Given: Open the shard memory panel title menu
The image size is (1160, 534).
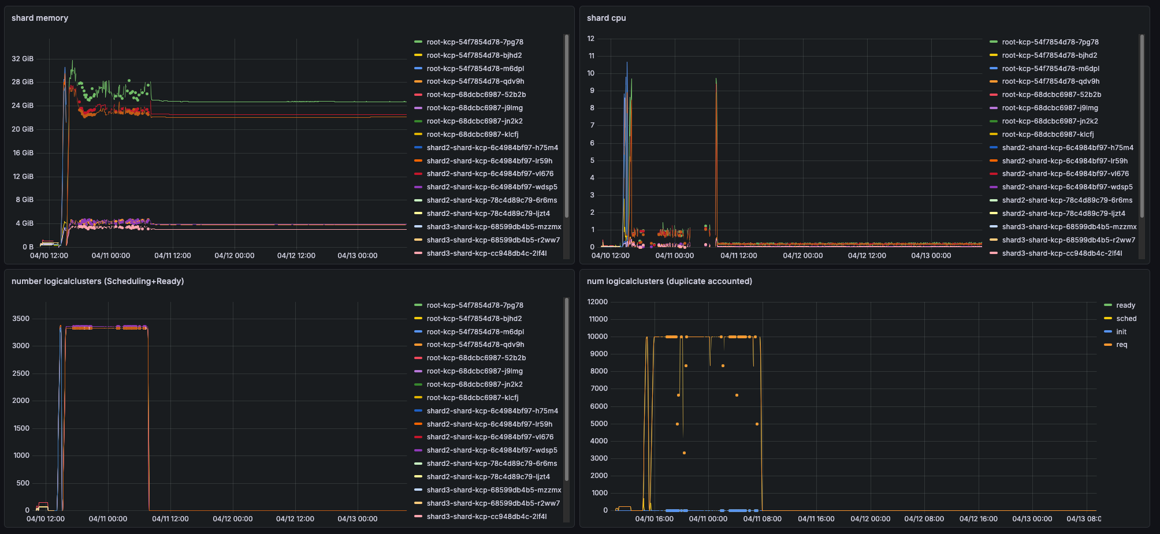Looking at the screenshot, I should [40, 18].
